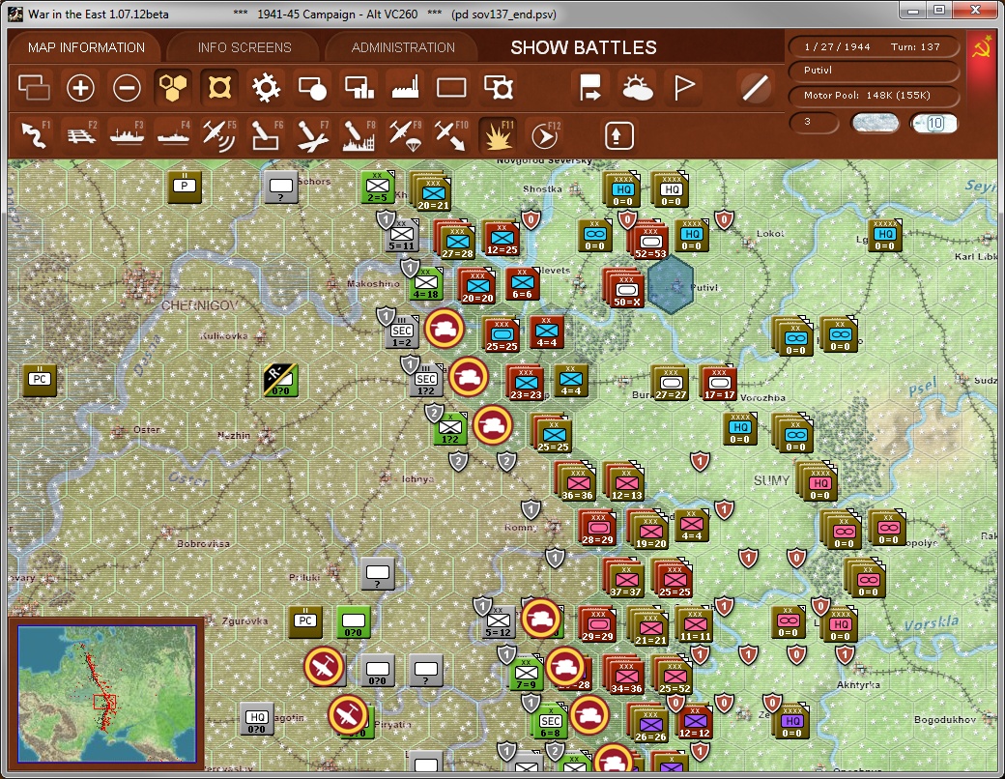Toggle the hex grid overlay

(171, 87)
